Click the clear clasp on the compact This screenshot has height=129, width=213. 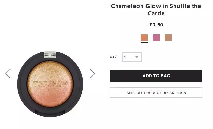pyautogui.click(x=50, y=54)
